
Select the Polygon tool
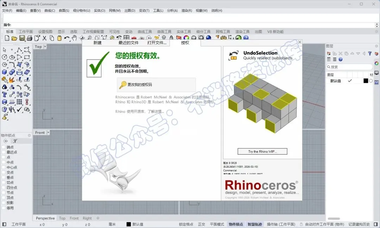[x=4, y=65]
